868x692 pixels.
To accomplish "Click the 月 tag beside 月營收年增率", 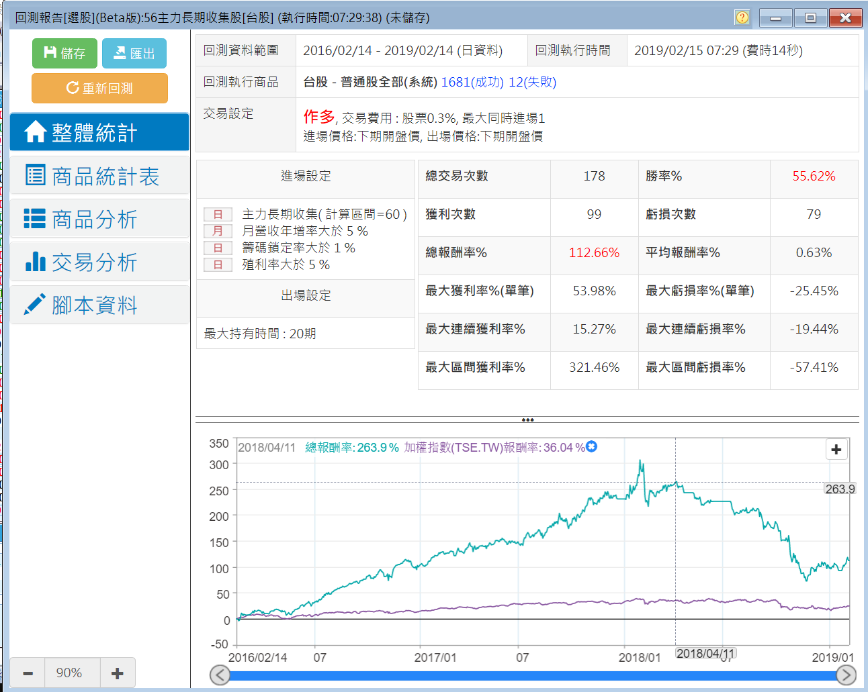I will (218, 231).
